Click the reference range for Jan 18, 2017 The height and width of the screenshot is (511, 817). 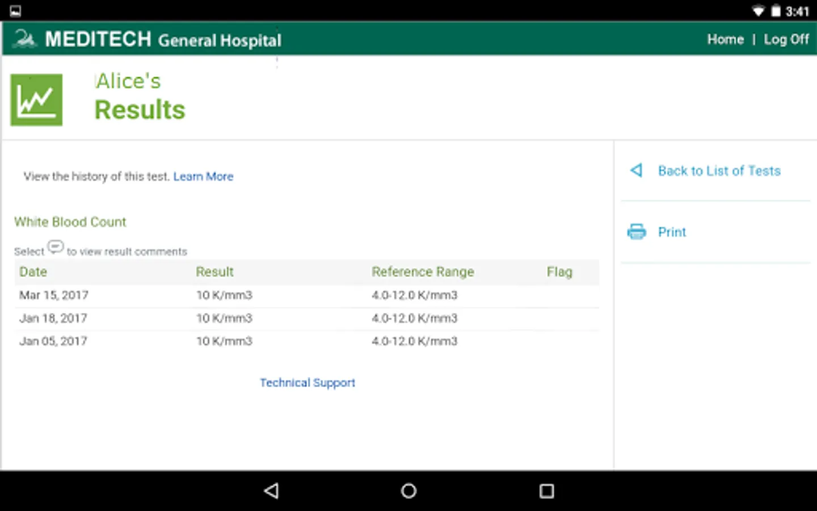coord(414,319)
